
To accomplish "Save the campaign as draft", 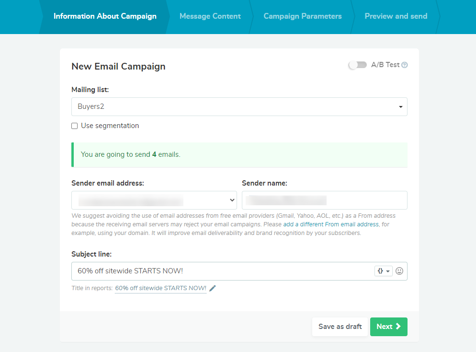I will [340, 327].
